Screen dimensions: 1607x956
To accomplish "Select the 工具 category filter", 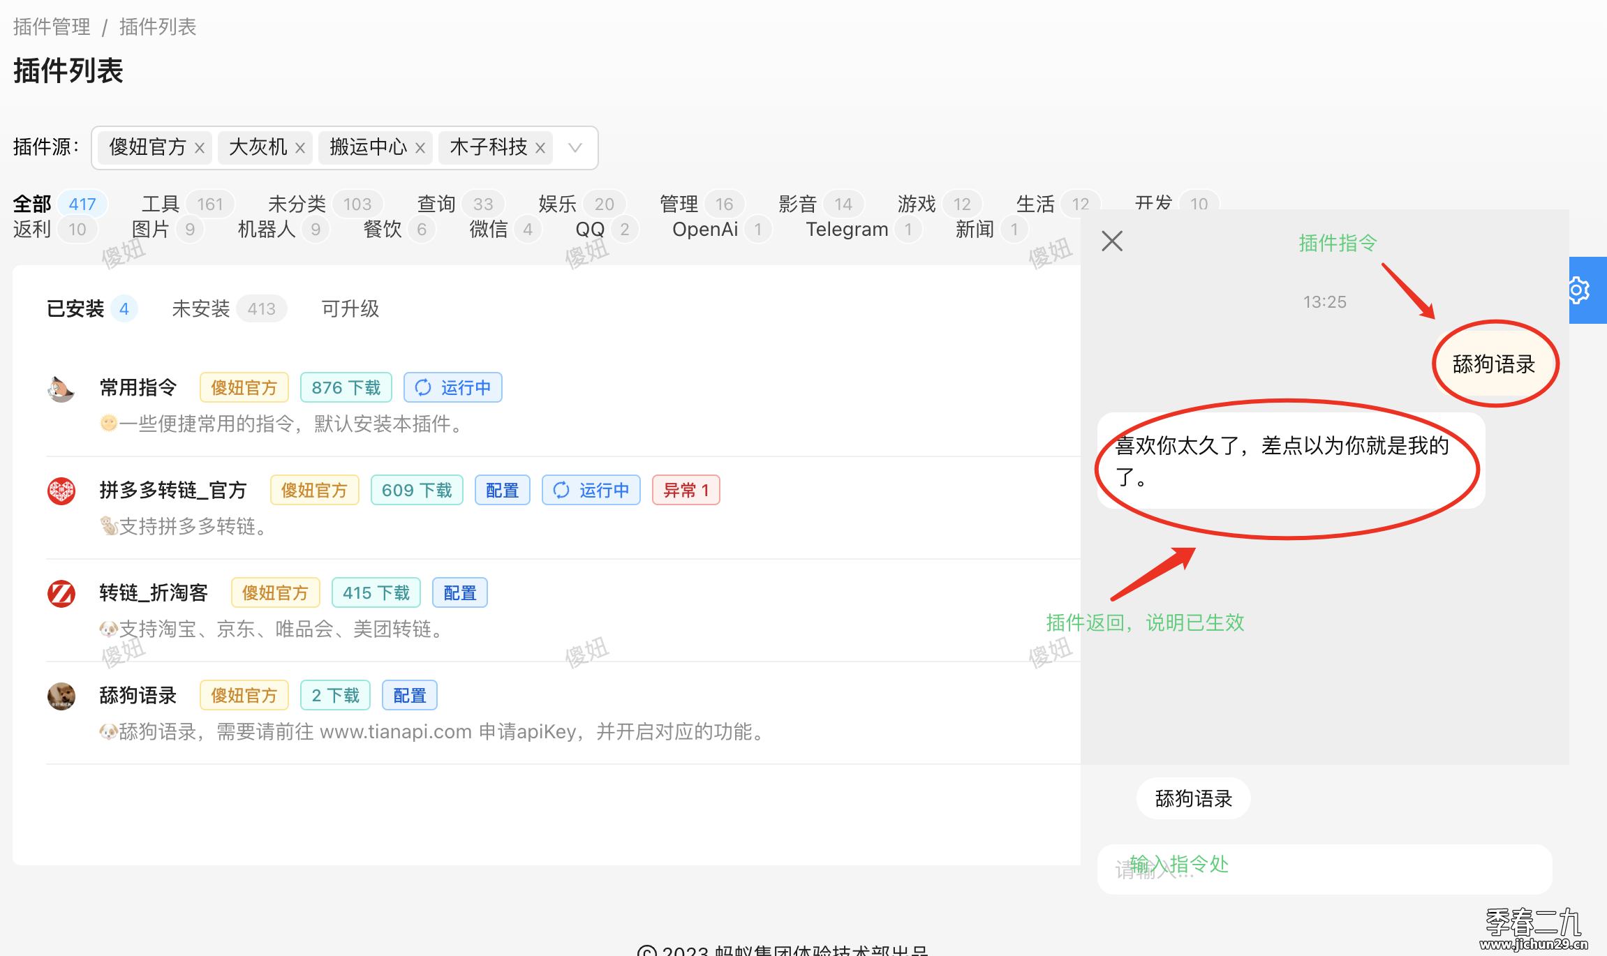I will [x=161, y=204].
